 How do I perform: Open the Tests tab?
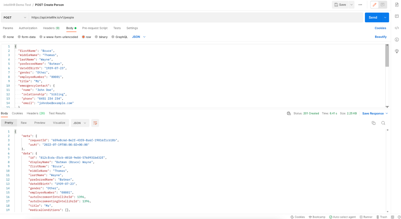[117, 28]
